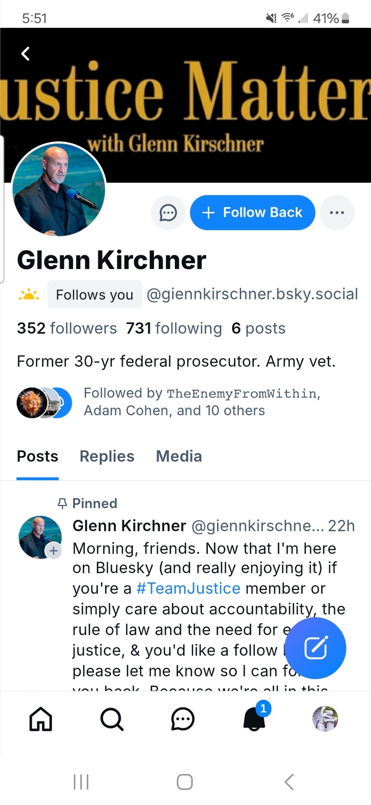Tap the #TeamJustice hashtag
The height and width of the screenshot is (805, 371).
click(x=188, y=588)
